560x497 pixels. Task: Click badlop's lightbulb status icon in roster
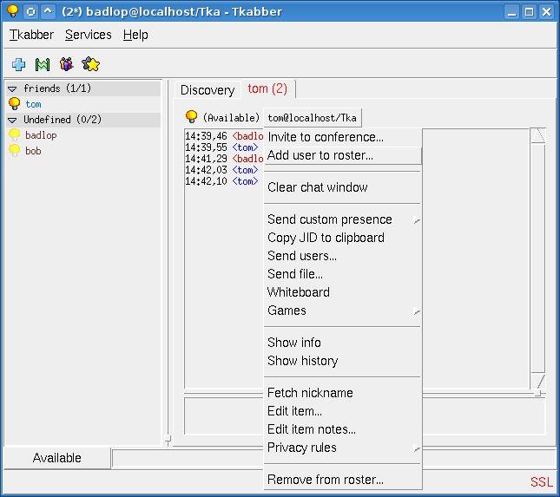[14, 134]
